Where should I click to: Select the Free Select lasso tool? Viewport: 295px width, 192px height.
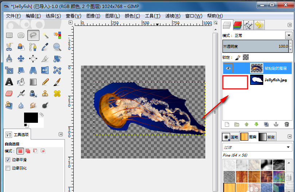(33, 35)
